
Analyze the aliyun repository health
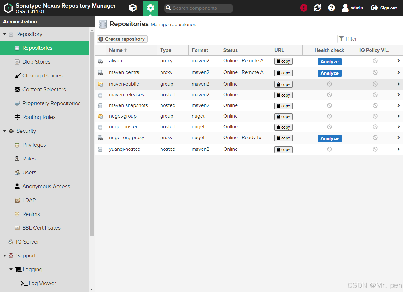(x=330, y=62)
